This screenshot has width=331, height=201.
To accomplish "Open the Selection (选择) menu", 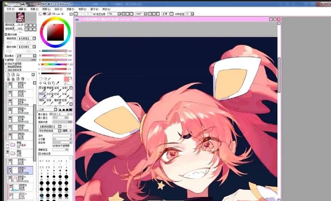I will pyautogui.click(x=58, y=9).
